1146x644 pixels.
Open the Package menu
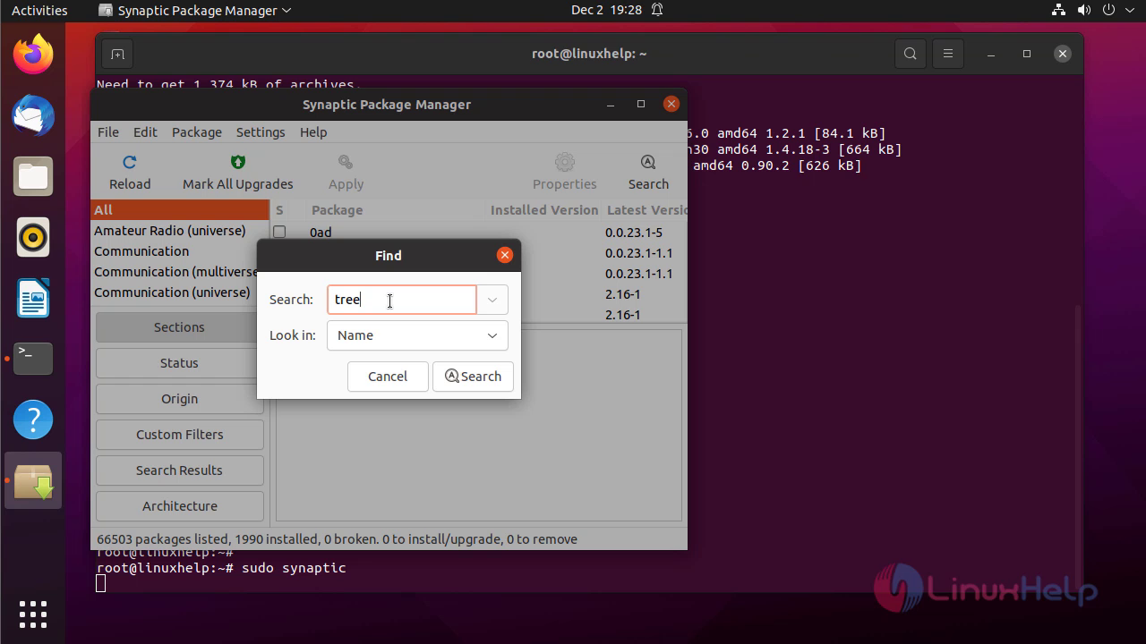197,131
